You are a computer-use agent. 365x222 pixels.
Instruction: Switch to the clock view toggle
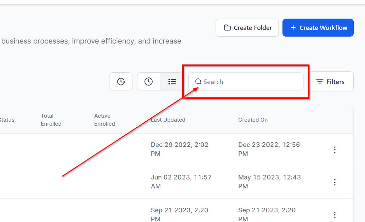(x=148, y=82)
